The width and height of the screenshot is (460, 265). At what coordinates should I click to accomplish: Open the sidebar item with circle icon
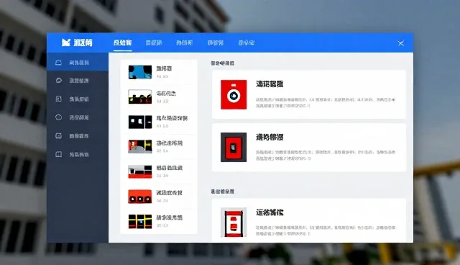pyautogui.click(x=78, y=117)
